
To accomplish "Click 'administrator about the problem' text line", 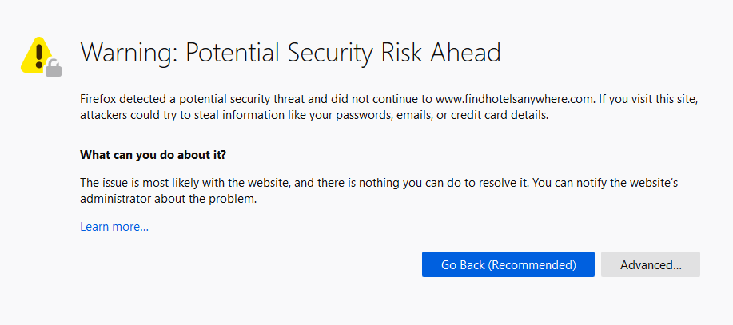I will 169,199.
